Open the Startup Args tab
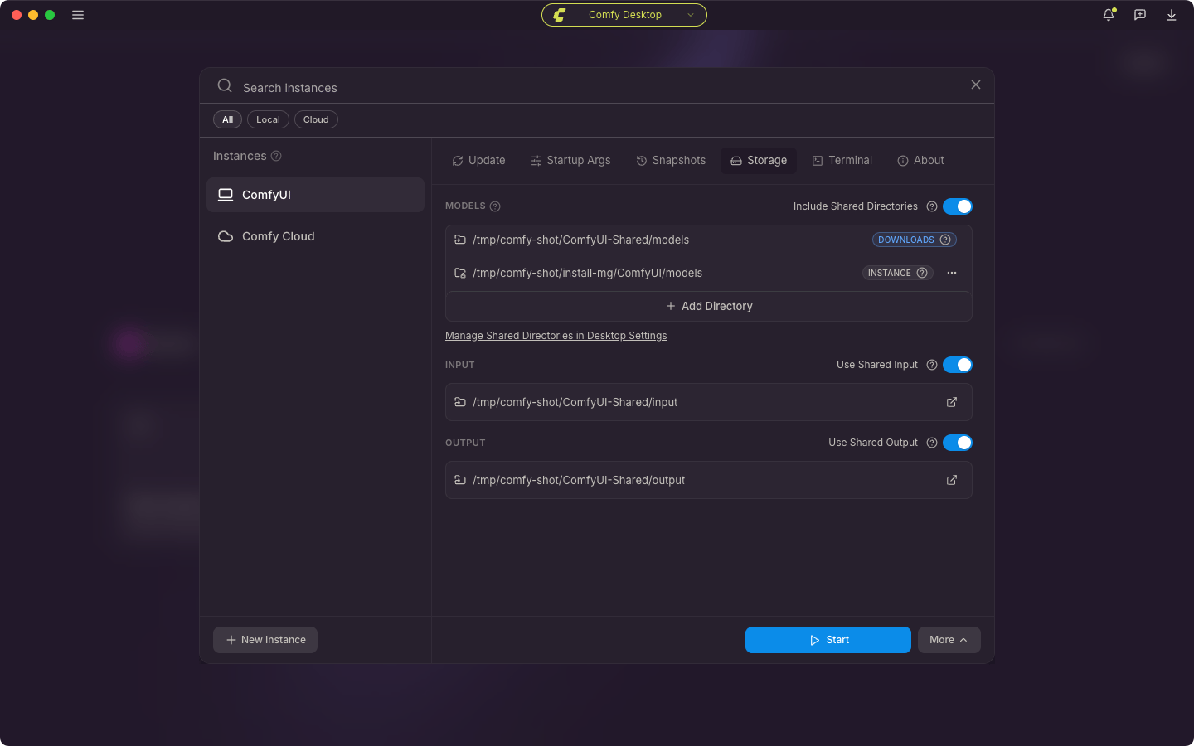This screenshot has height=746, width=1194. click(x=570, y=161)
